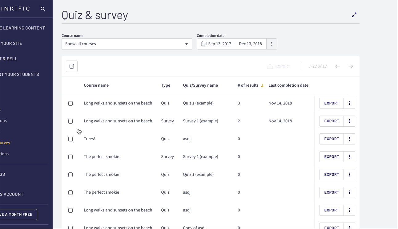Open more options for smokie Survey 1 row

(x=349, y=157)
